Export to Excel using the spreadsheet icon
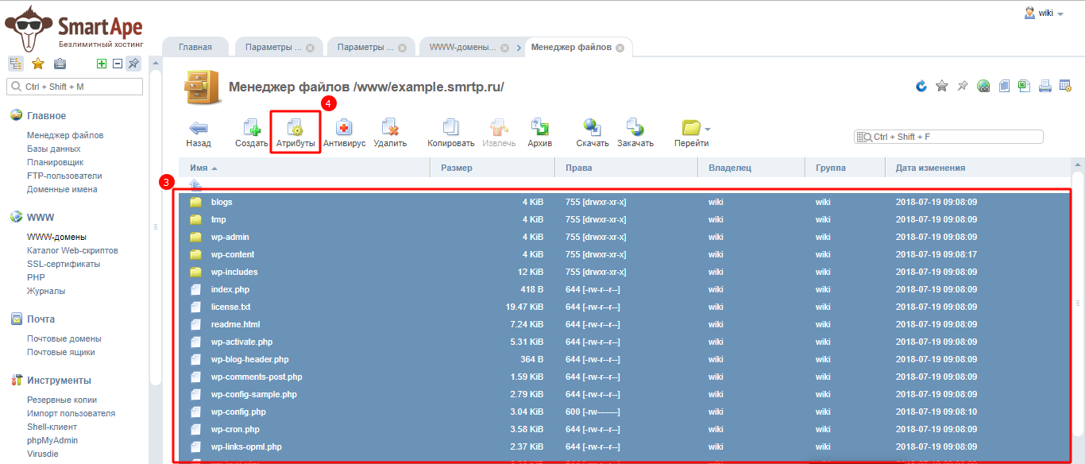Viewport: 1085px width, 464px height. (1025, 86)
